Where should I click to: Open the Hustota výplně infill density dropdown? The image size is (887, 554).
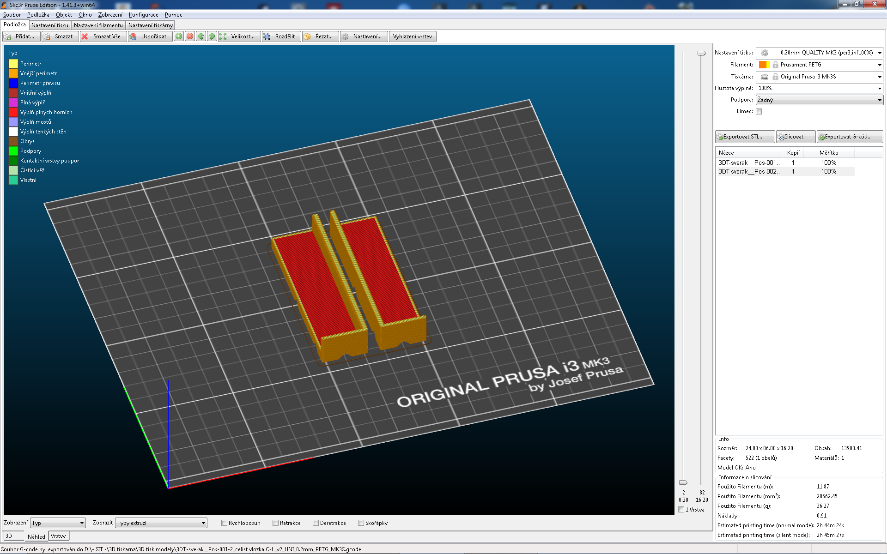tap(820, 88)
